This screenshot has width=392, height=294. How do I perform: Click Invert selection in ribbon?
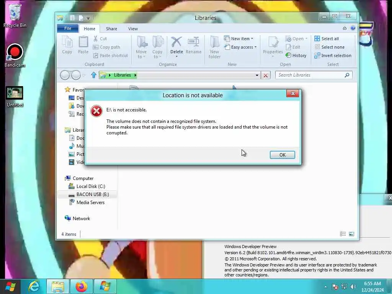[333, 56]
